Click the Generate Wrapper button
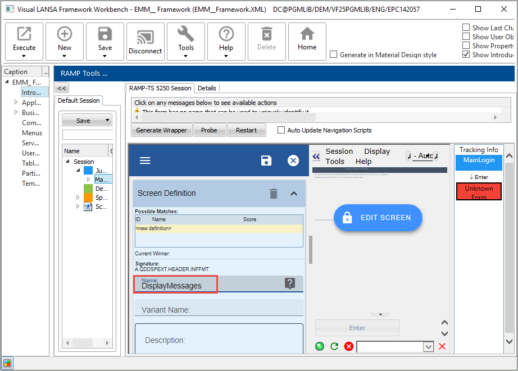Image resolution: width=518 pixels, height=371 pixels. coord(161,130)
